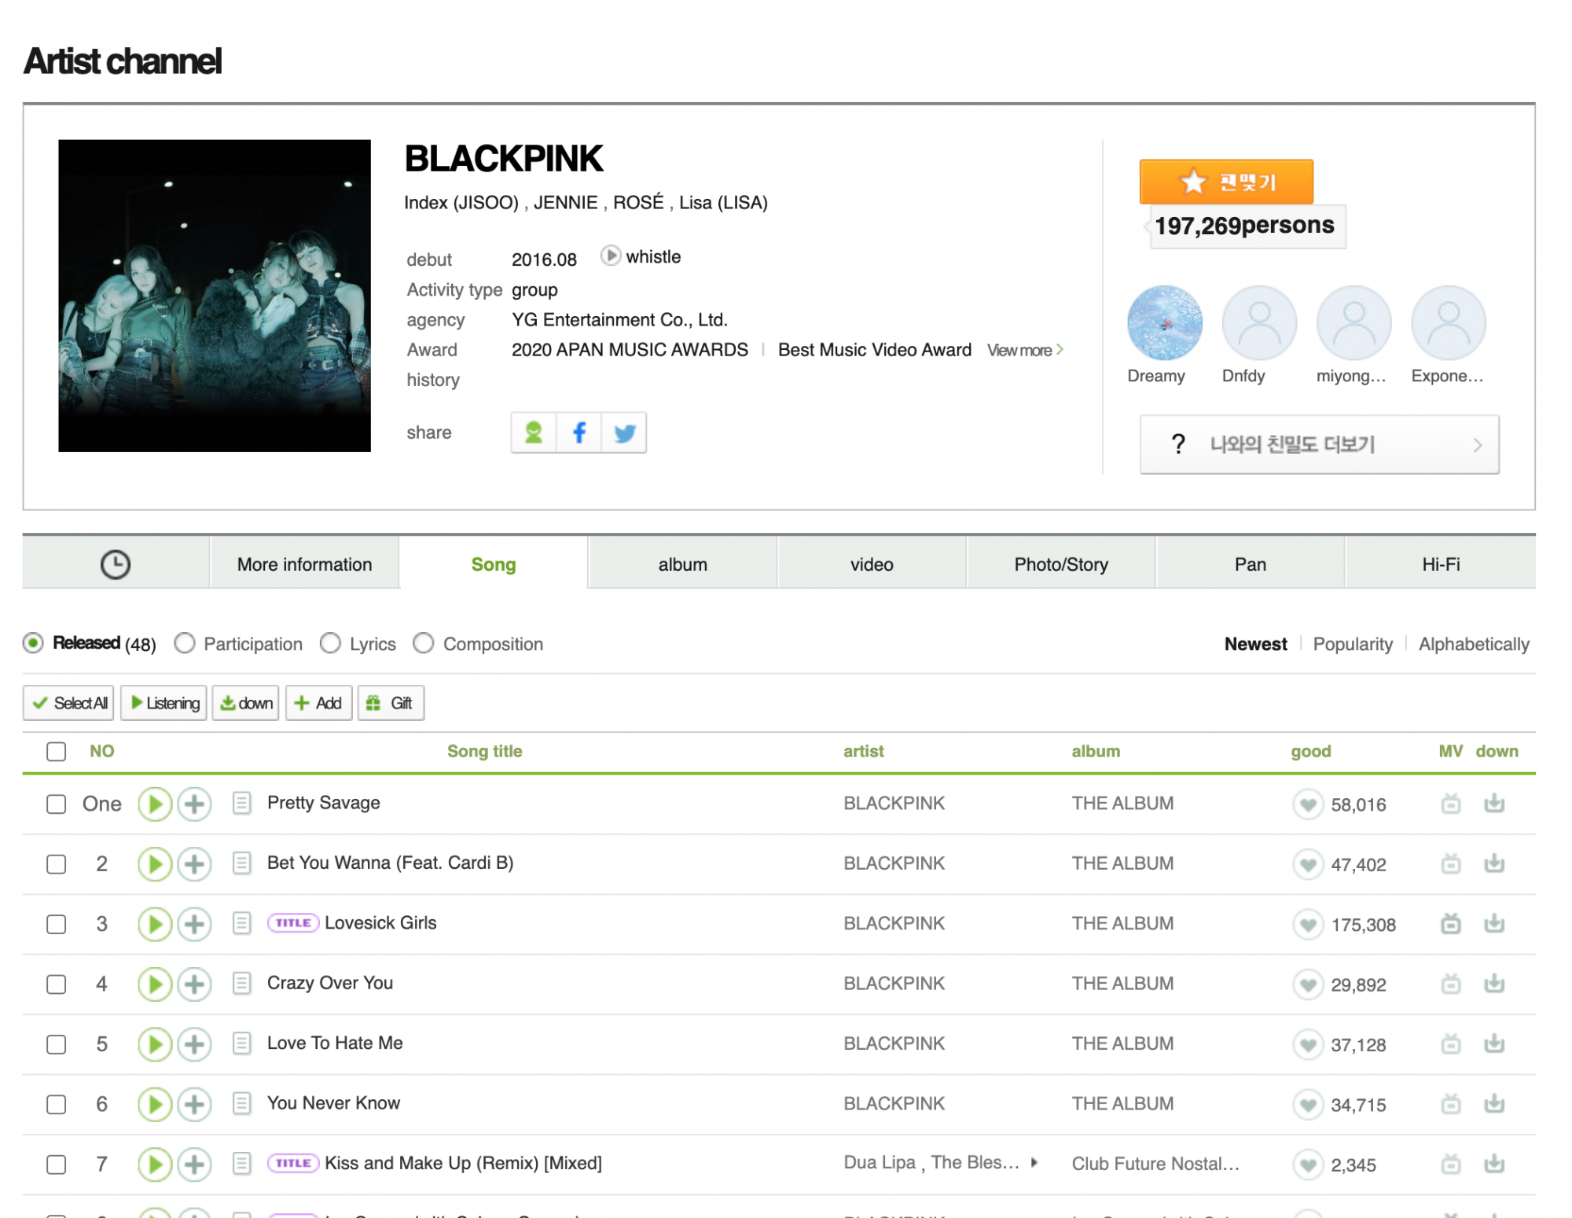Add Pretty Savage to playlist
Screen dimensions: 1572x1218
pos(194,804)
